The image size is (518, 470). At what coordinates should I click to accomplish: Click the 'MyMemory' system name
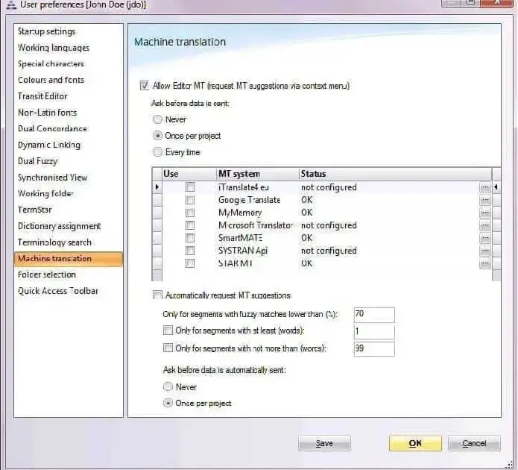tap(240, 213)
